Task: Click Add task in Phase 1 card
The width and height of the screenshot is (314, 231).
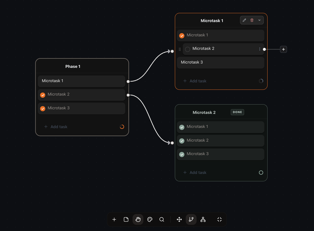Action: pos(56,127)
